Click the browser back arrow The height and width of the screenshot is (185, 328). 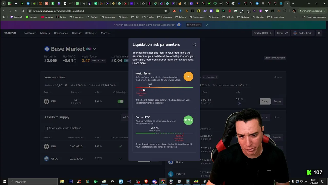[x=4, y=11]
